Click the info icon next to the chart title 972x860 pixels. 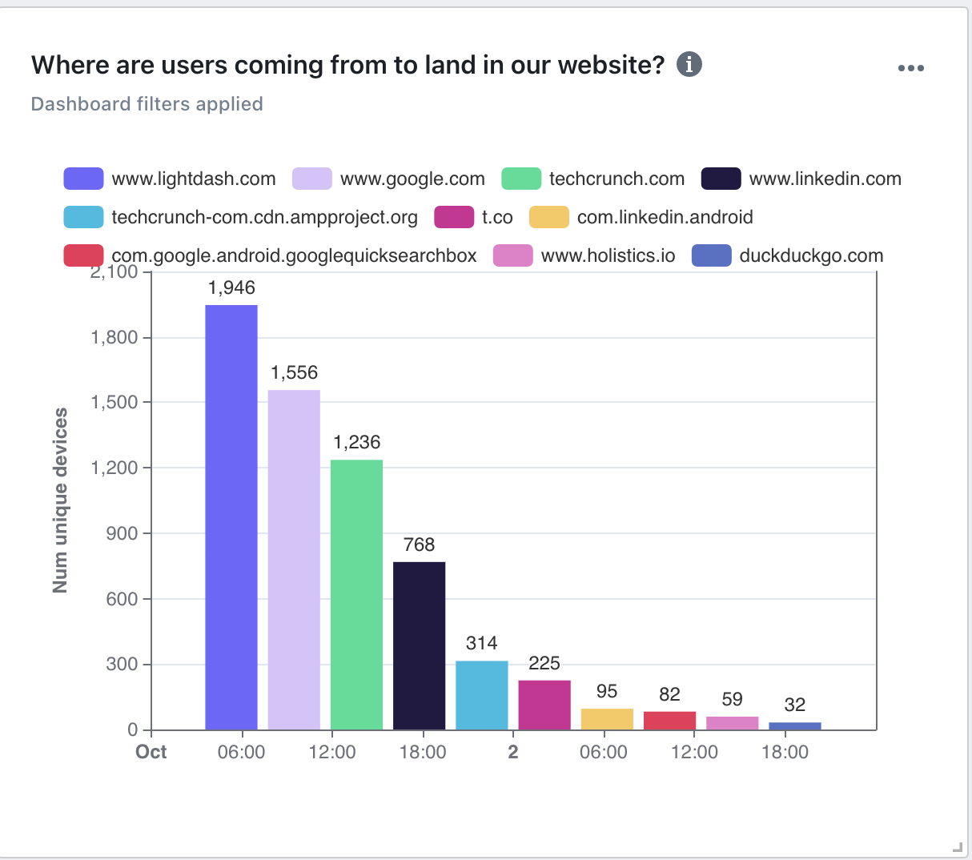click(690, 65)
